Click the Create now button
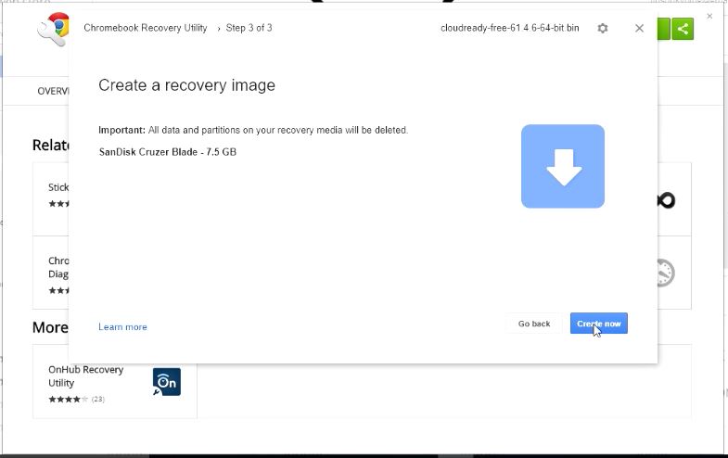The image size is (728, 458). click(x=598, y=324)
